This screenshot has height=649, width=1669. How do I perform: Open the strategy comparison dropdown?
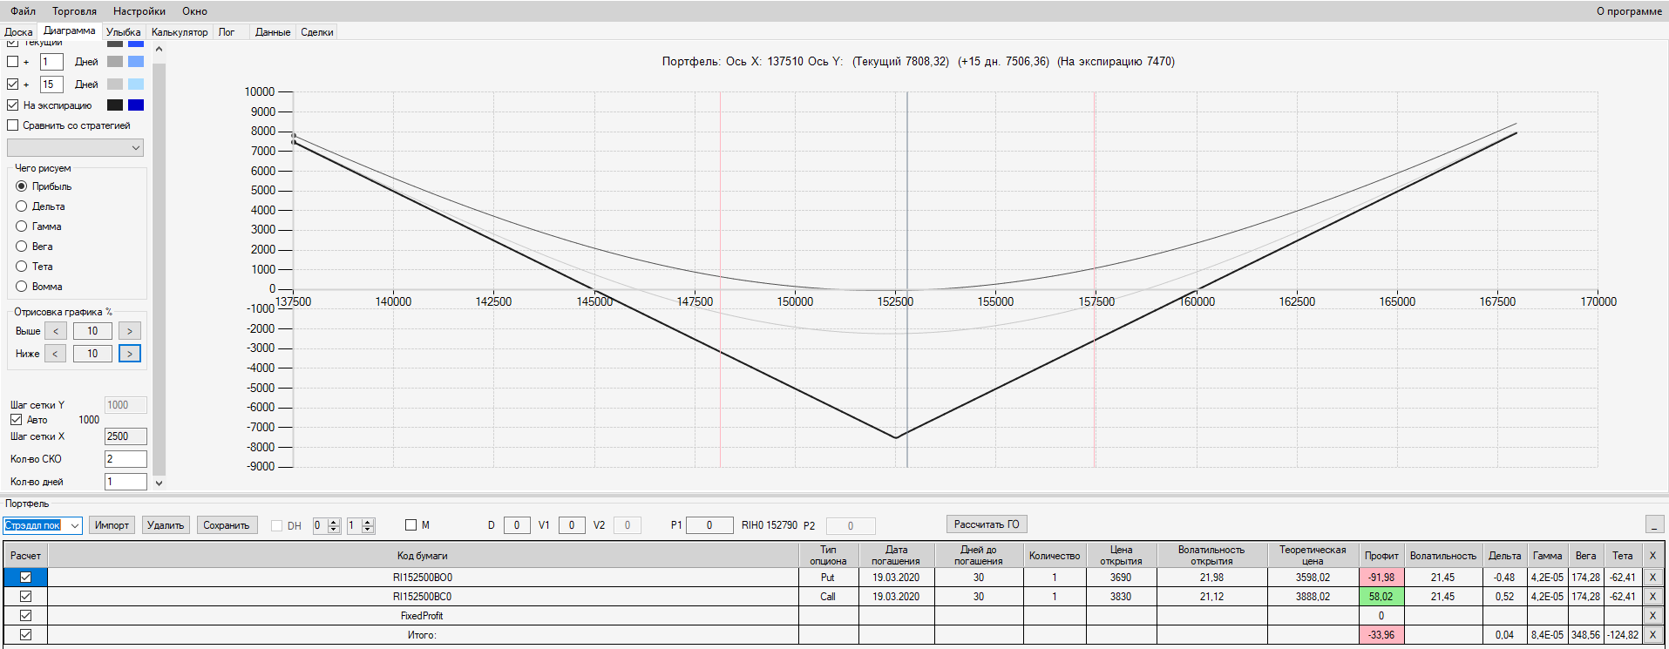tap(75, 148)
